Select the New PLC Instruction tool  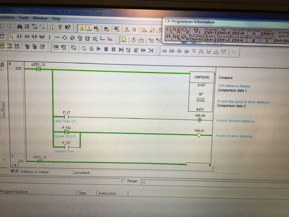pos(79,38)
